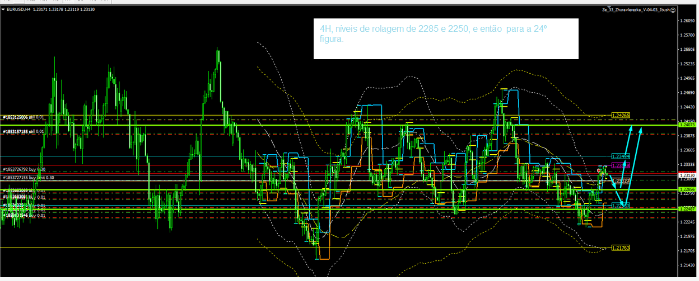
Task: Click the 1.25780 value on price scale
Action: pos(687,35)
